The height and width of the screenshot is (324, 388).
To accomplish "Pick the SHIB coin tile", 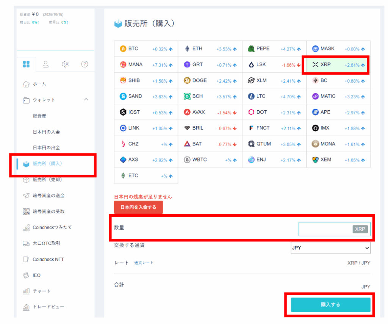I will tap(146, 81).
